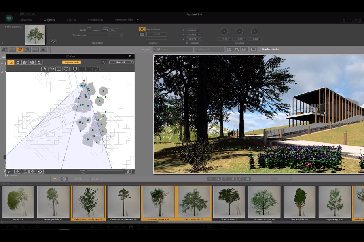This screenshot has height=242, width=364.
Task: Click the plus icon in populate toolbar
Action: click(x=89, y=69)
